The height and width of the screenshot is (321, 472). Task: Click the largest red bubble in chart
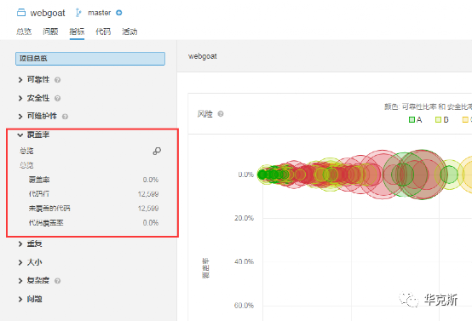[x=422, y=175]
